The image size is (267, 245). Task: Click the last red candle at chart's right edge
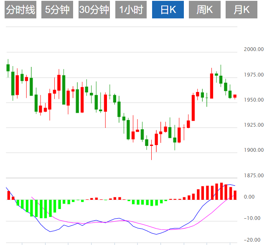tap(235, 96)
